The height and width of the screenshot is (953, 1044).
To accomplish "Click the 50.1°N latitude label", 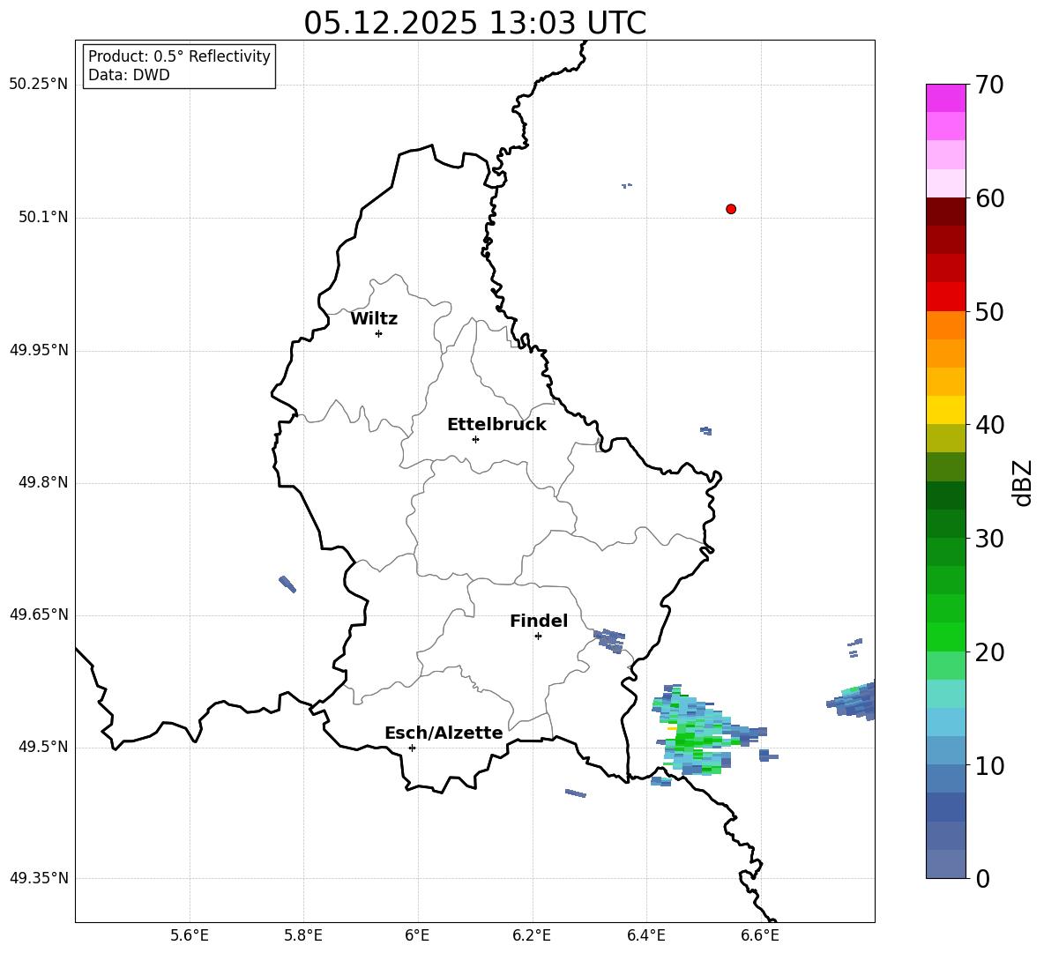I will 43,218.
